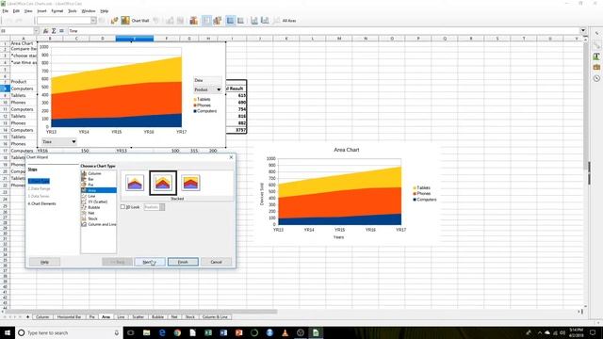The height and width of the screenshot is (339, 603).
Task: Open the VLC taskbar icon
Action: (285, 332)
